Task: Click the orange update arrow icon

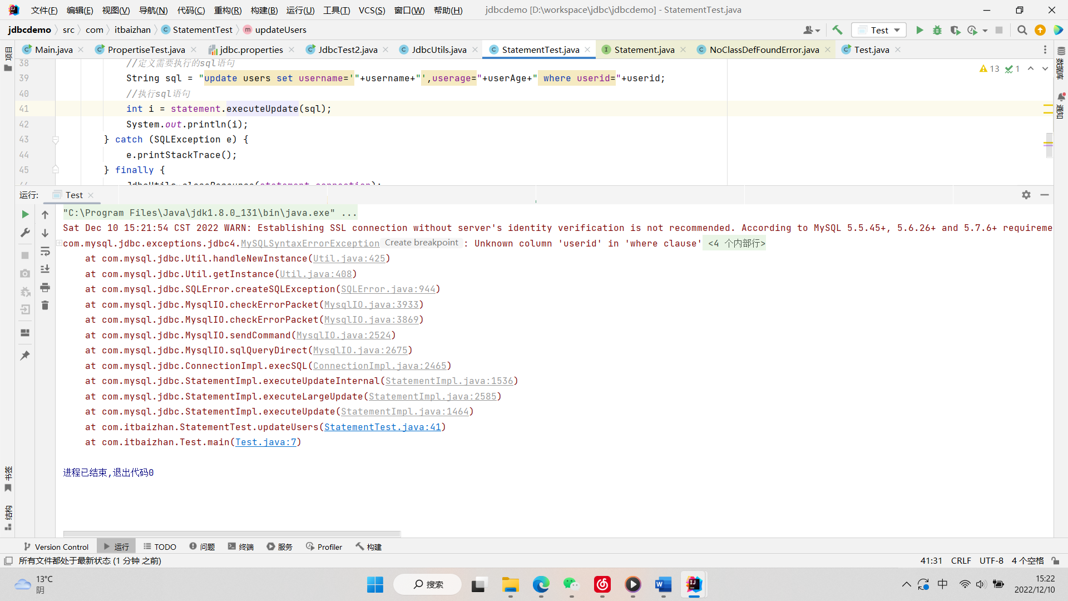Action: 1040,30
